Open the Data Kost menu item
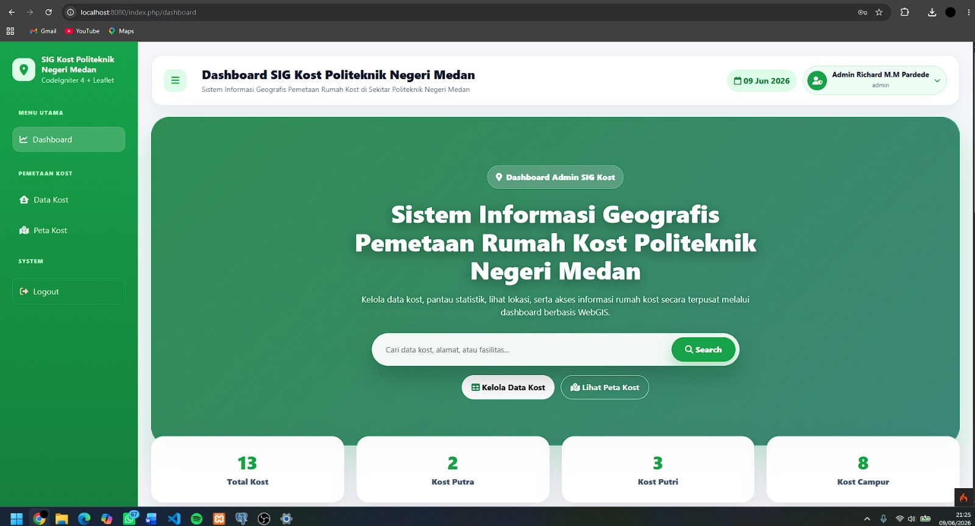Screen dimensions: 975x526 (x=69, y=200)
